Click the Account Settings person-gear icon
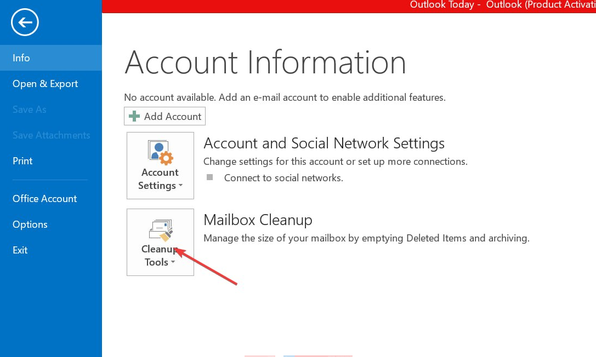 click(161, 153)
